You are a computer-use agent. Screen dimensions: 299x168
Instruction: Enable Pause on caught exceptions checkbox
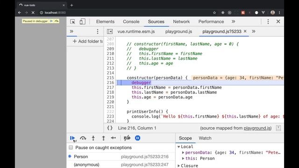[x=71, y=147]
